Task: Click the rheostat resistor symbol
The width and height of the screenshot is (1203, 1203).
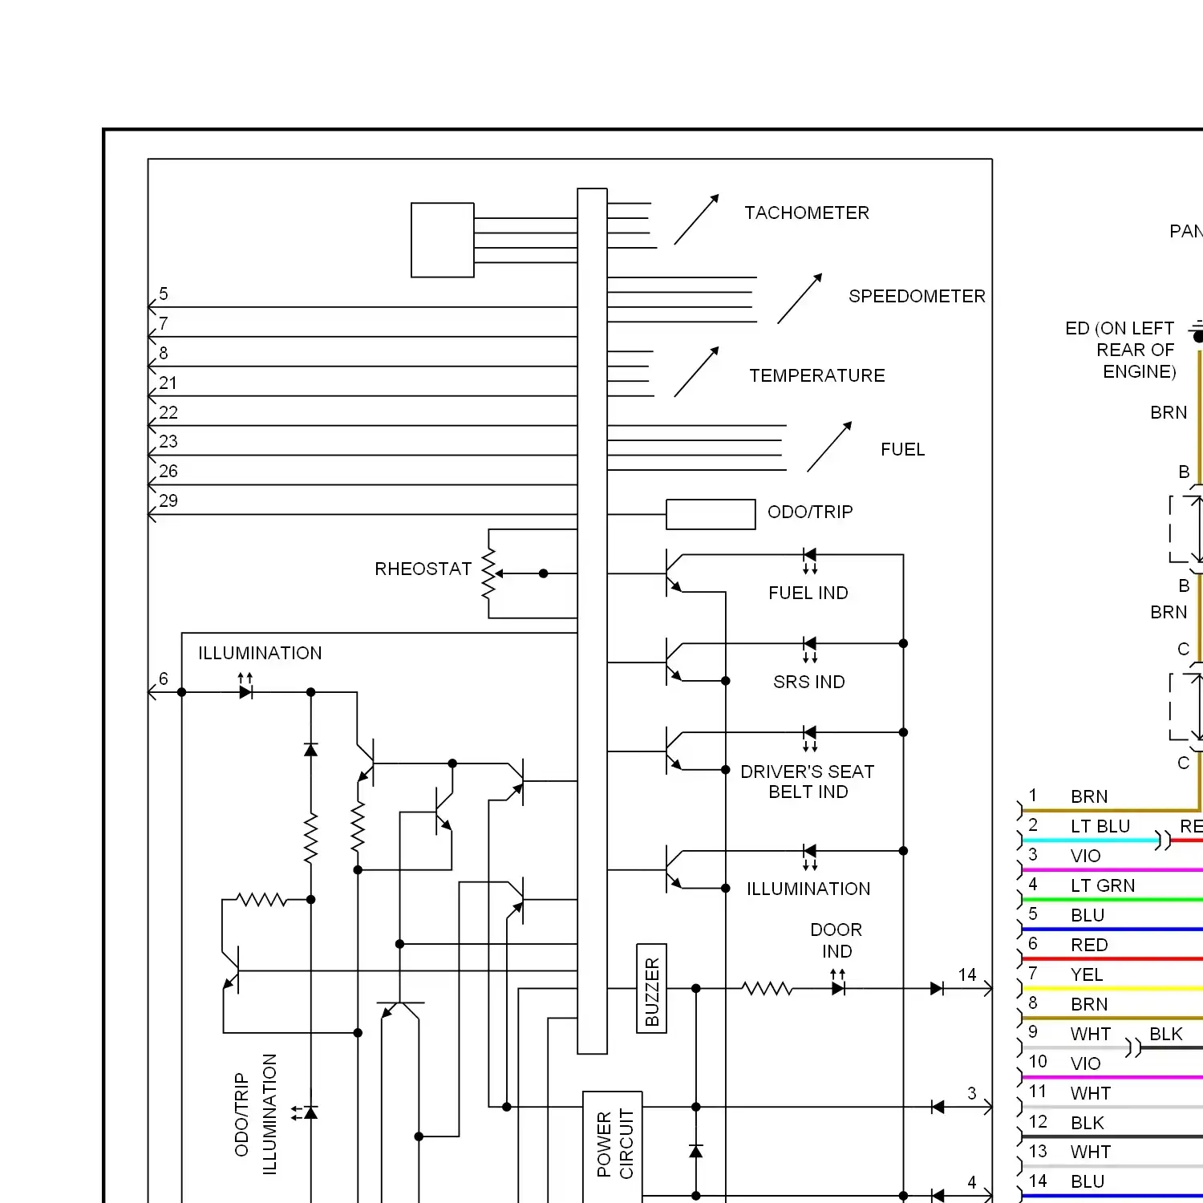Action: tap(488, 573)
